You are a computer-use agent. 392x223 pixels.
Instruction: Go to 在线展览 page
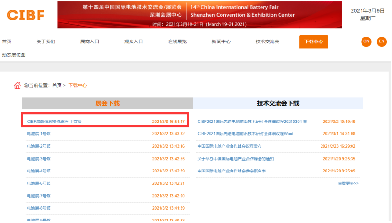[177, 41]
